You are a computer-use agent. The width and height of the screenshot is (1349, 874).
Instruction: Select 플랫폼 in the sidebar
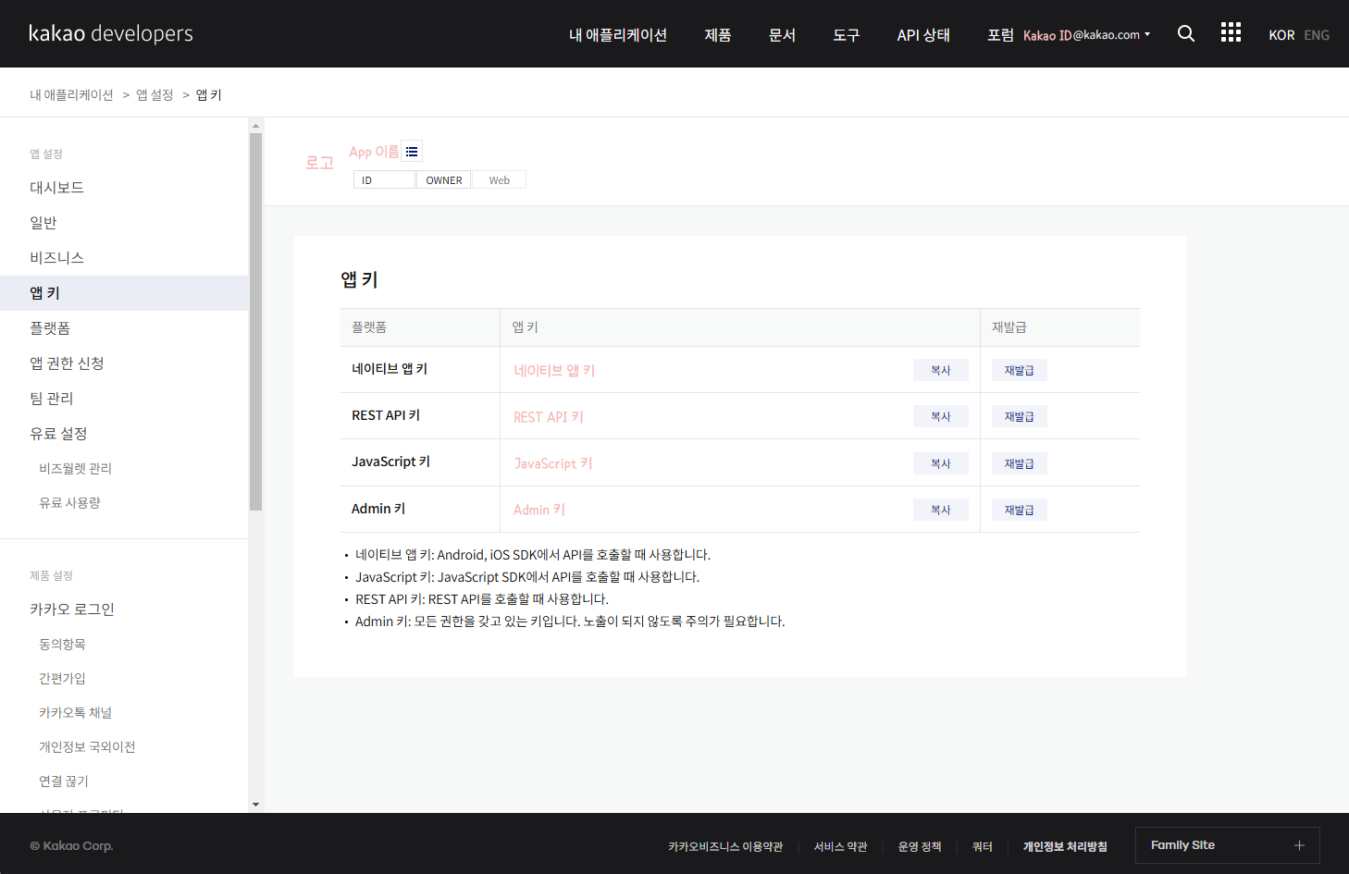124,328
